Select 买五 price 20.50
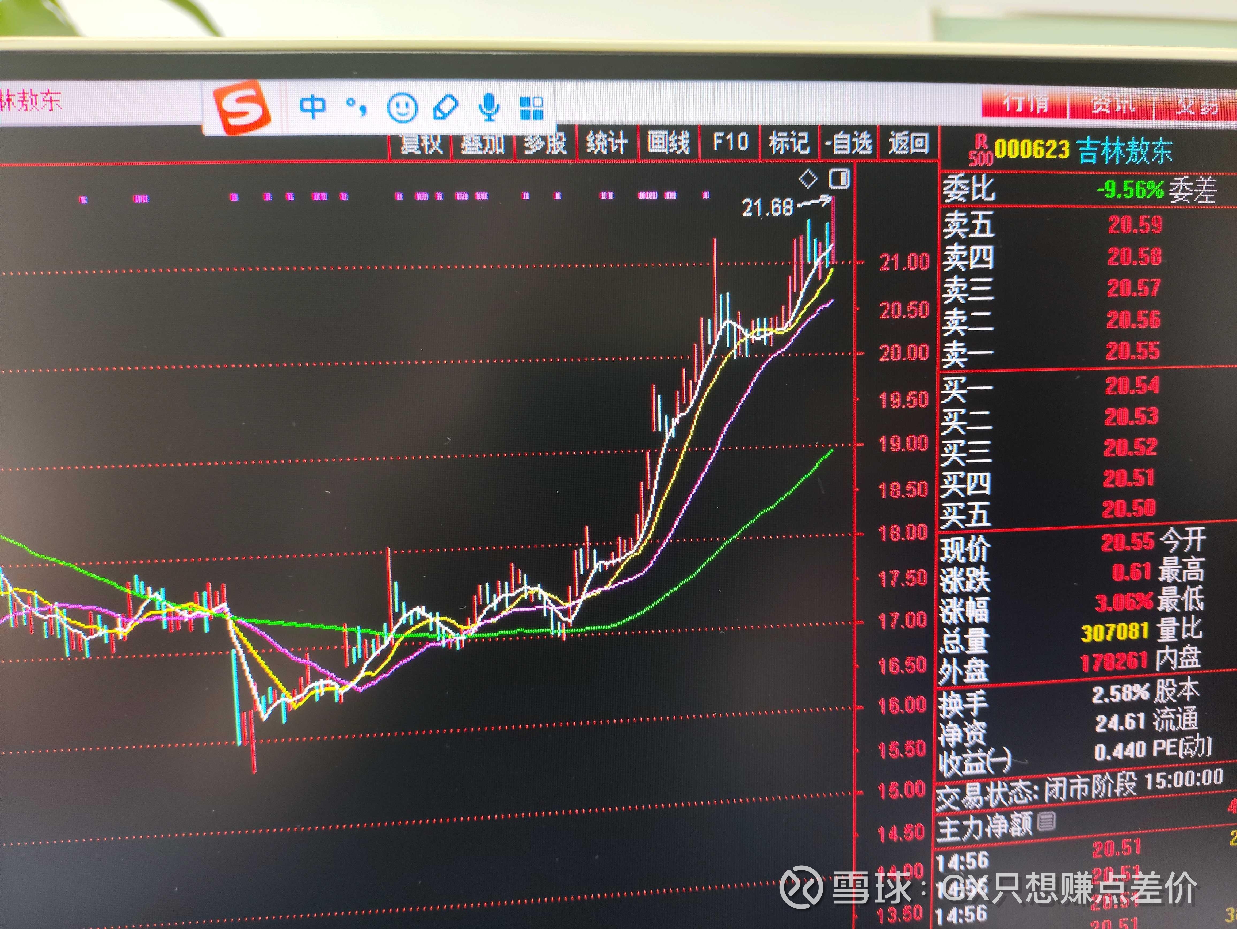 pos(1128,508)
